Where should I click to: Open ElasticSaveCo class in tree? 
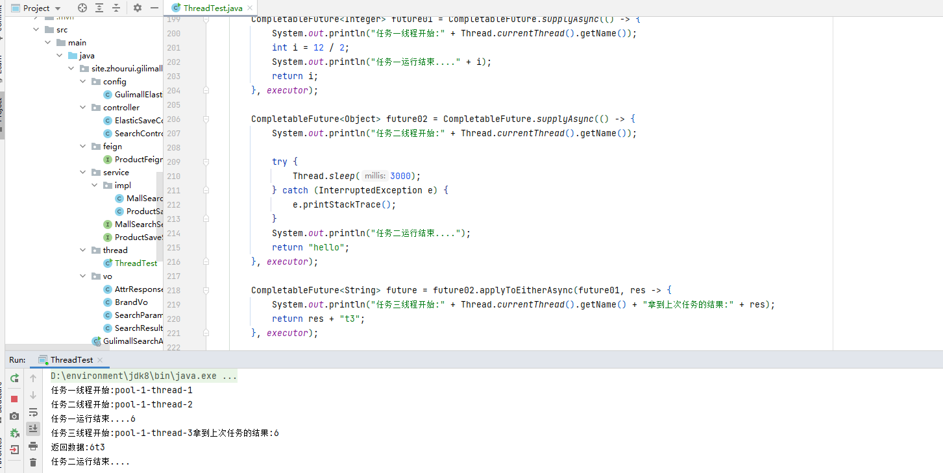pyautogui.click(x=133, y=120)
